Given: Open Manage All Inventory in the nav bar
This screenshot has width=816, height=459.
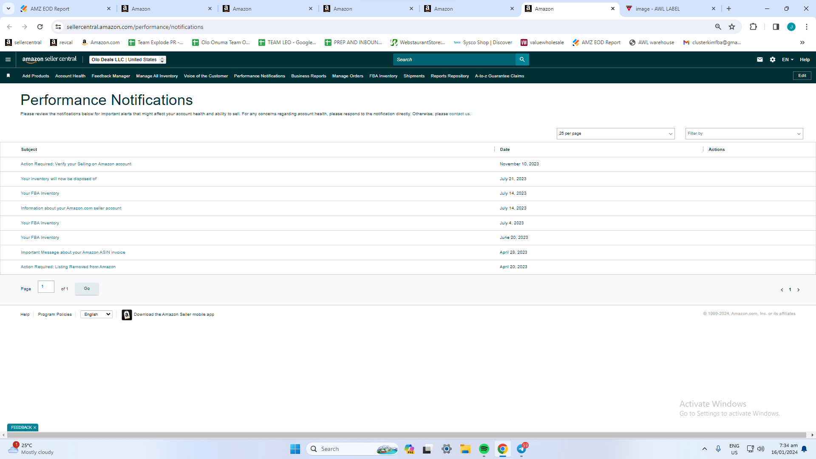Looking at the screenshot, I should coord(157,76).
